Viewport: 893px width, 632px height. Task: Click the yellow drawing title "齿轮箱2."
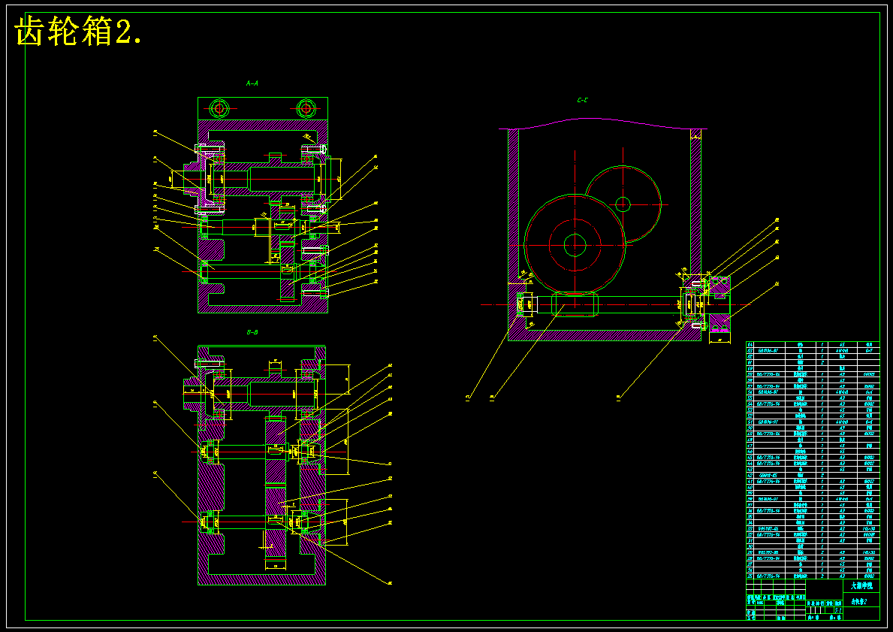pyautogui.click(x=79, y=31)
